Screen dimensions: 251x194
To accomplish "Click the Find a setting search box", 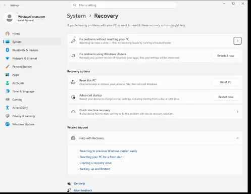I will [x=124, y=5].
